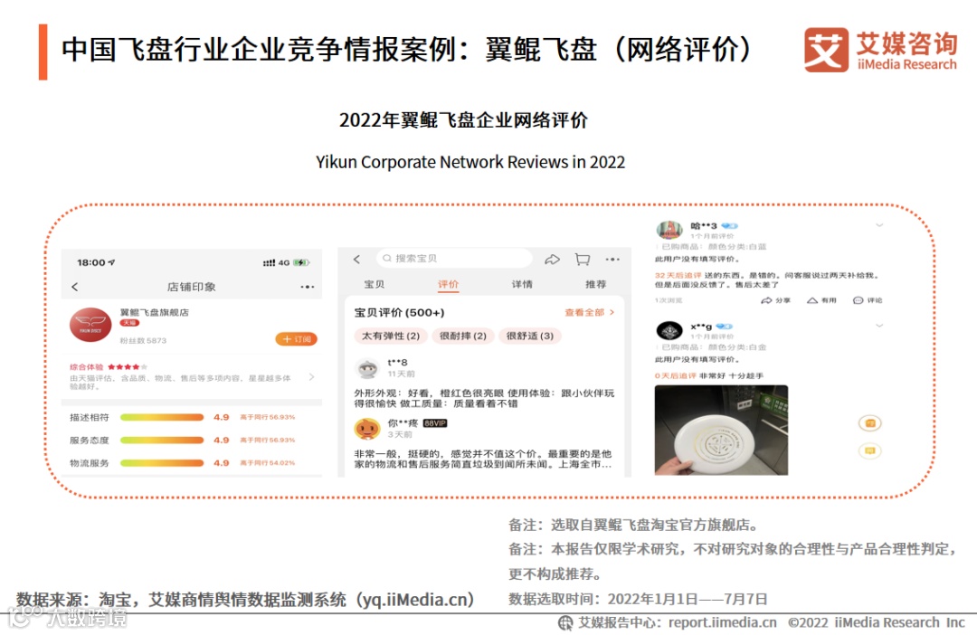Select the 很舒适 (3) review tag
Image resolution: width=977 pixels, height=635 pixels.
click(x=529, y=336)
